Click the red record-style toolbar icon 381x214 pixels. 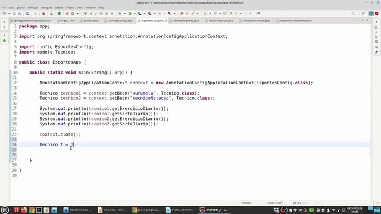click(x=43, y=14)
